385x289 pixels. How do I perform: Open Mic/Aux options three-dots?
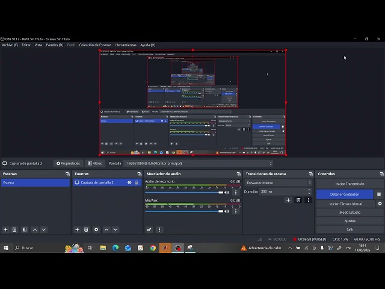236,211
